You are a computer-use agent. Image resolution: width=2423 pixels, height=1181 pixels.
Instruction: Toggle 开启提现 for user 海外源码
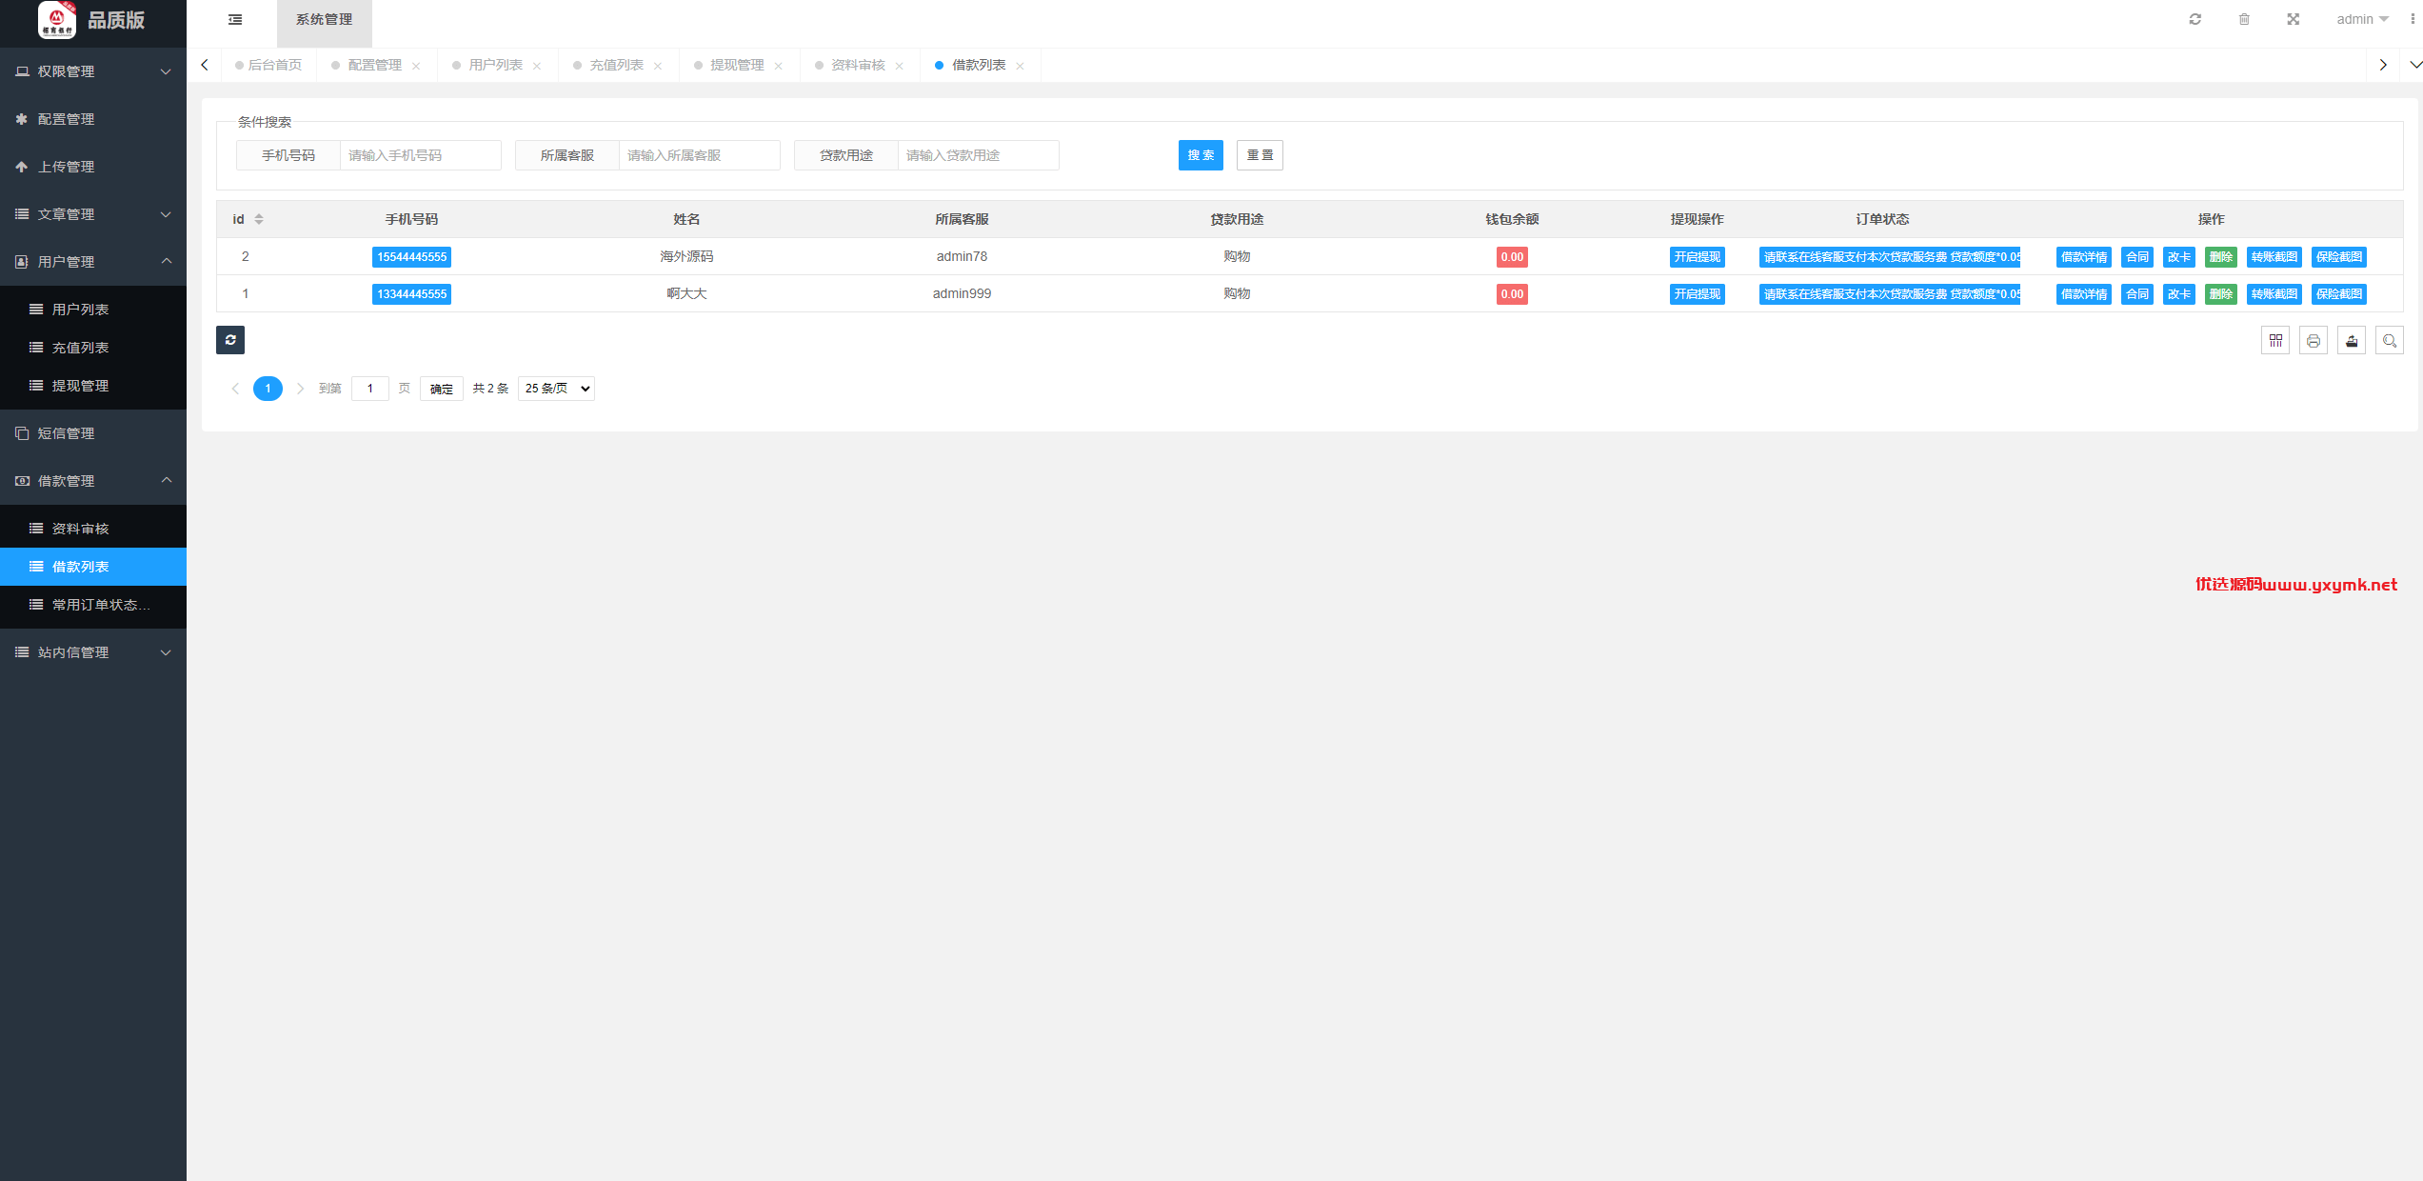1697,257
